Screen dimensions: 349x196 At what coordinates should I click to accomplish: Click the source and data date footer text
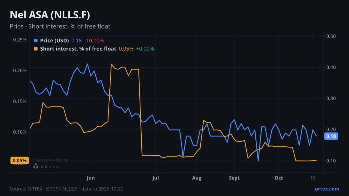(x=67, y=189)
